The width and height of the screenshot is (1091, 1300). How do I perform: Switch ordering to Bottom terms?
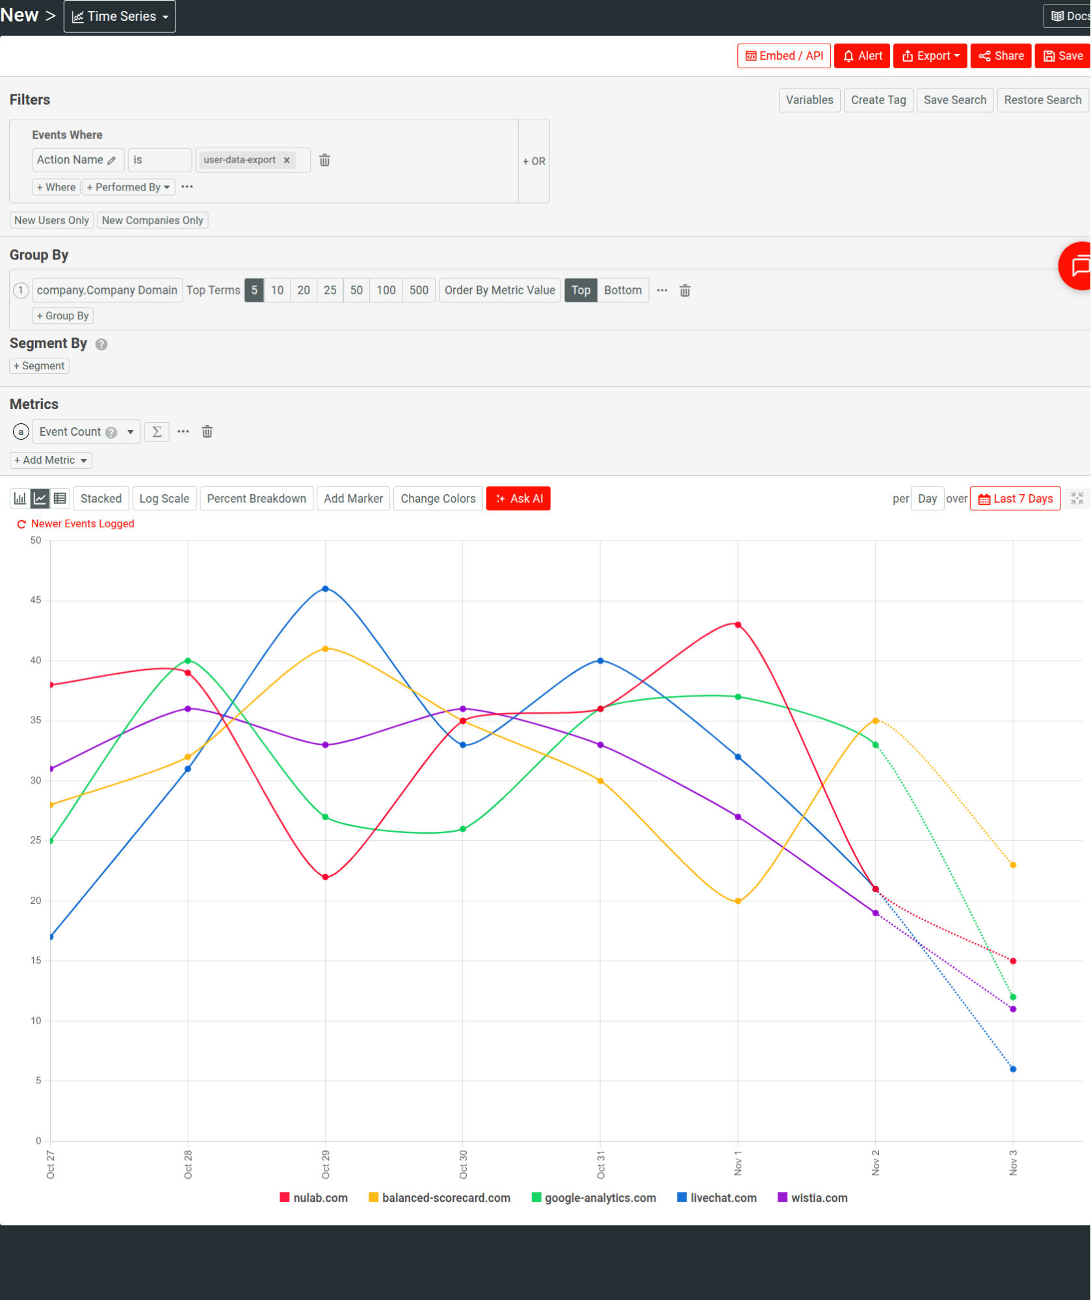coord(622,290)
